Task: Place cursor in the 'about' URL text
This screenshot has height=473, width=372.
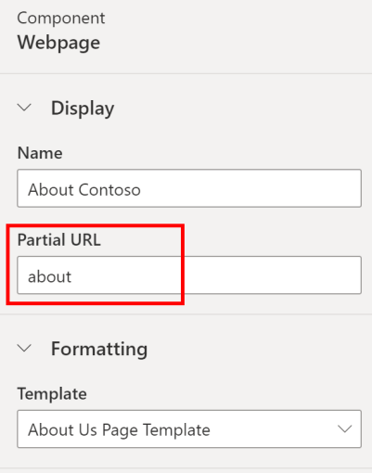Action: pyautogui.click(x=49, y=276)
